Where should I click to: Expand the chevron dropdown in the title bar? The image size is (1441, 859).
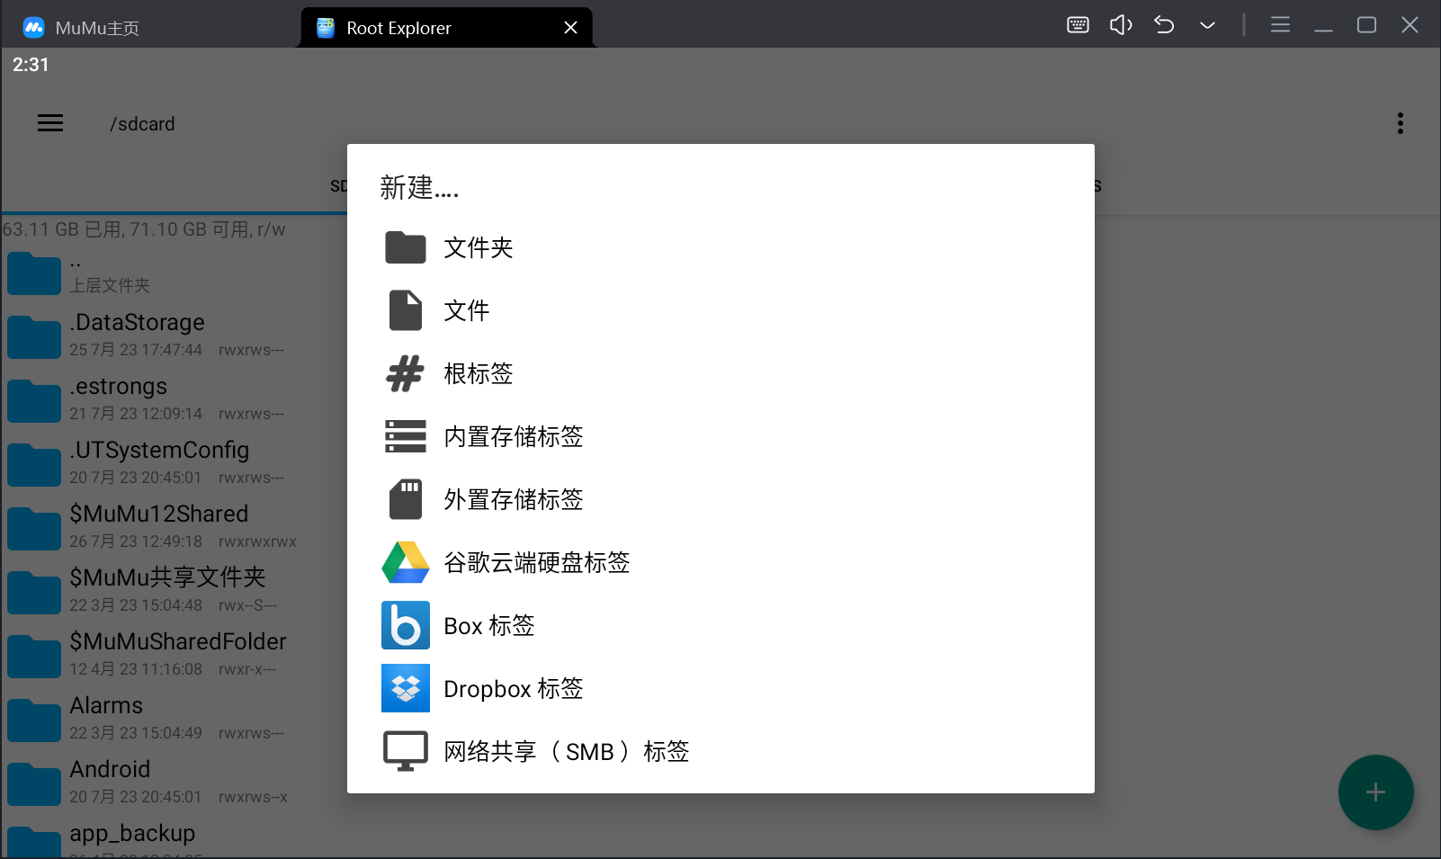tap(1206, 25)
